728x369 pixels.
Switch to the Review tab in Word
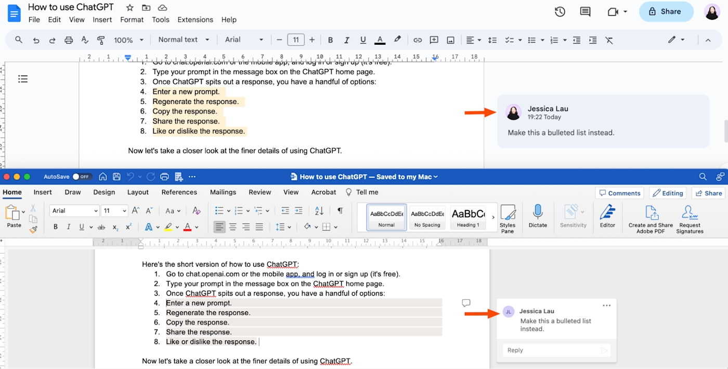tap(260, 192)
